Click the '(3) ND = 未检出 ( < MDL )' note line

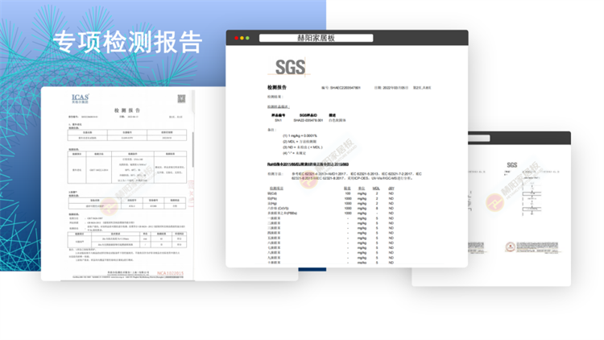pyautogui.click(x=302, y=147)
